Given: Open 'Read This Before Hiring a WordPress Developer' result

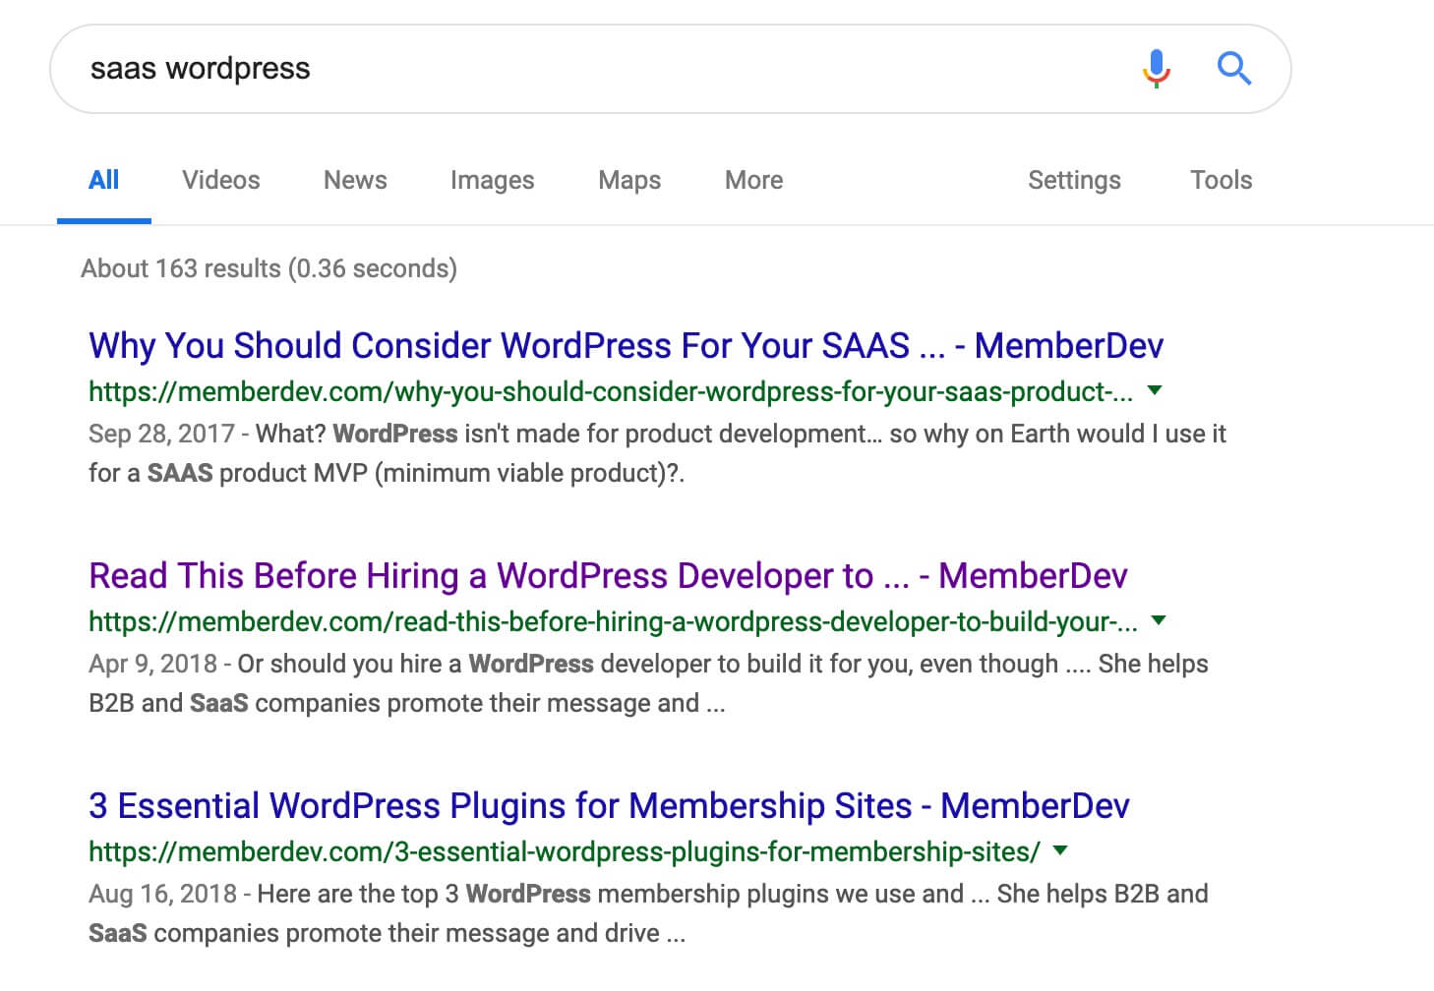Looking at the screenshot, I should pos(608,576).
